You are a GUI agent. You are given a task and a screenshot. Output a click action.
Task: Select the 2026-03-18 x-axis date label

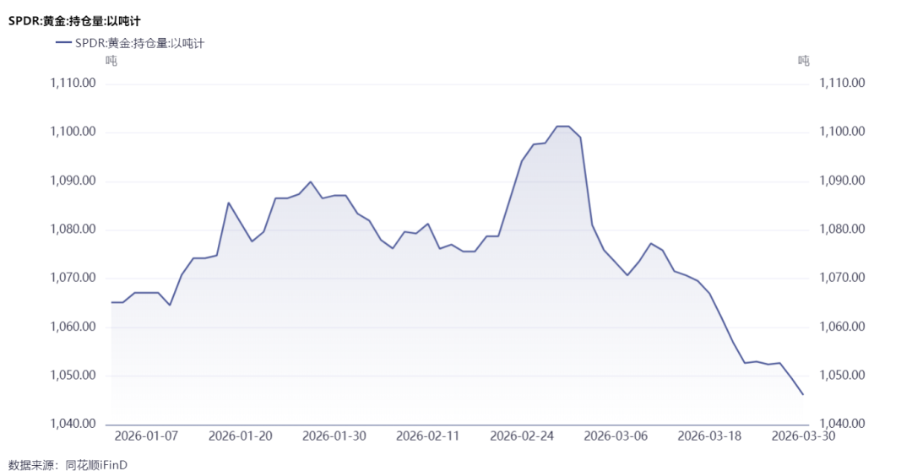(x=710, y=436)
